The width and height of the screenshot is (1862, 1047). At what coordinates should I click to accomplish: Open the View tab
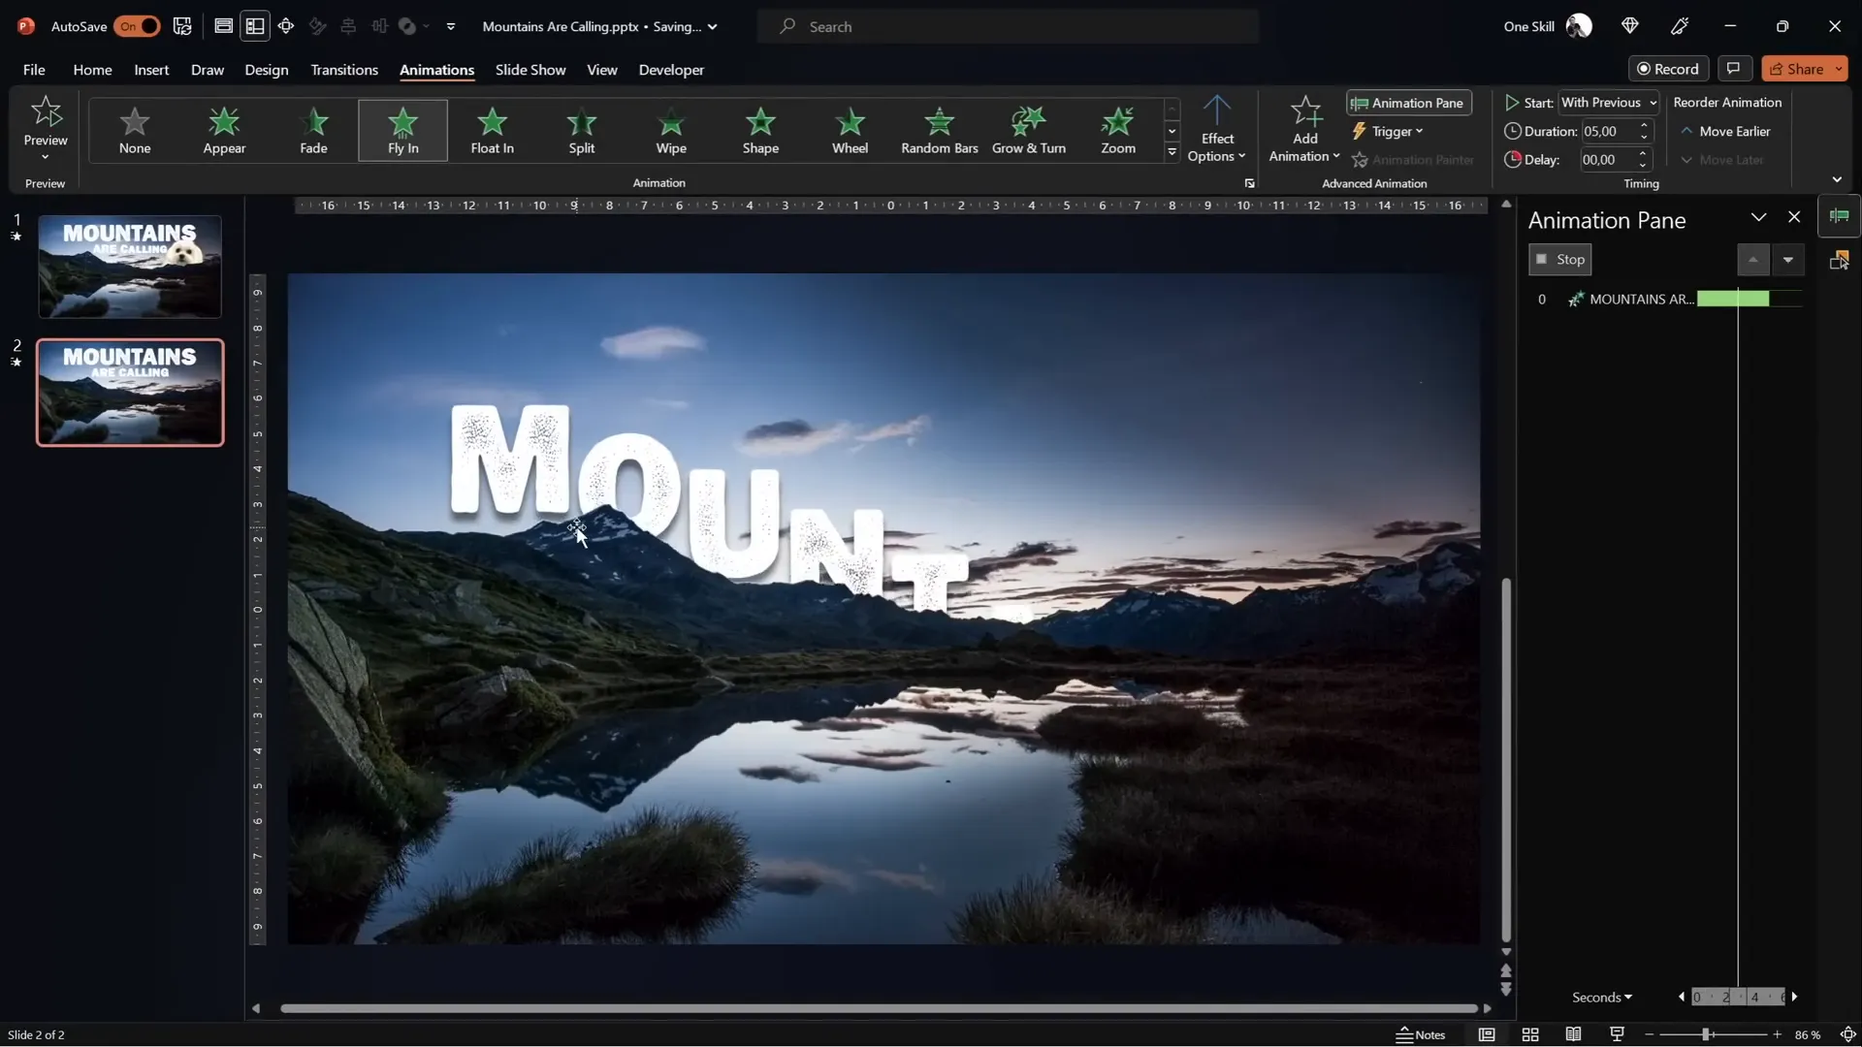coord(602,70)
